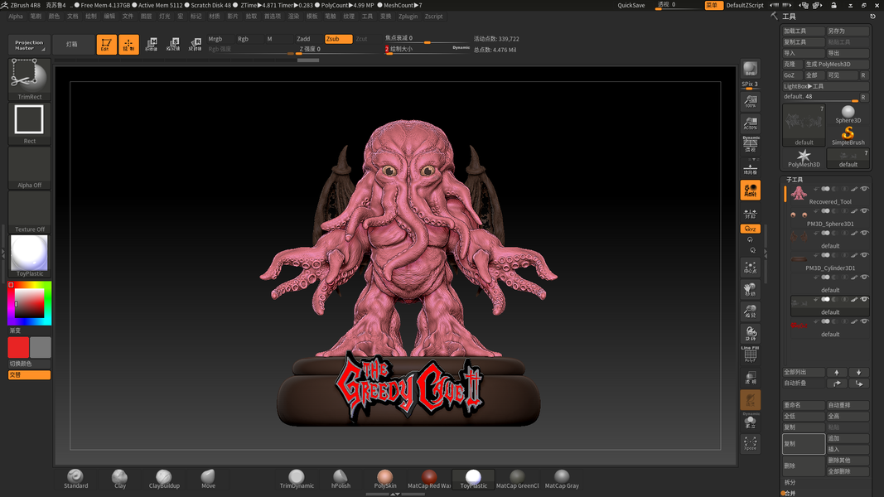Toggle the XYZ rotation button

pyautogui.click(x=750, y=229)
